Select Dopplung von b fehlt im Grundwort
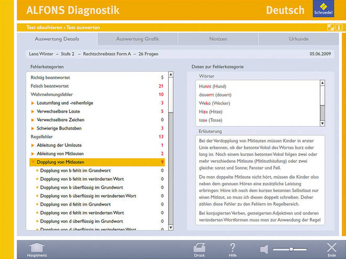Screen dimensions: 346x259 click(75, 171)
